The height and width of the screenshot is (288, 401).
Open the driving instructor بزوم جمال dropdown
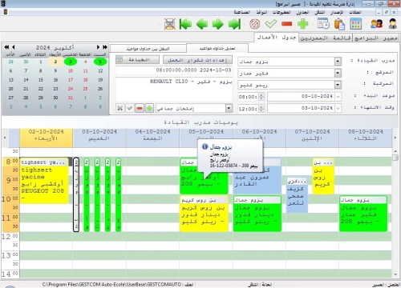[x=338, y=62]
